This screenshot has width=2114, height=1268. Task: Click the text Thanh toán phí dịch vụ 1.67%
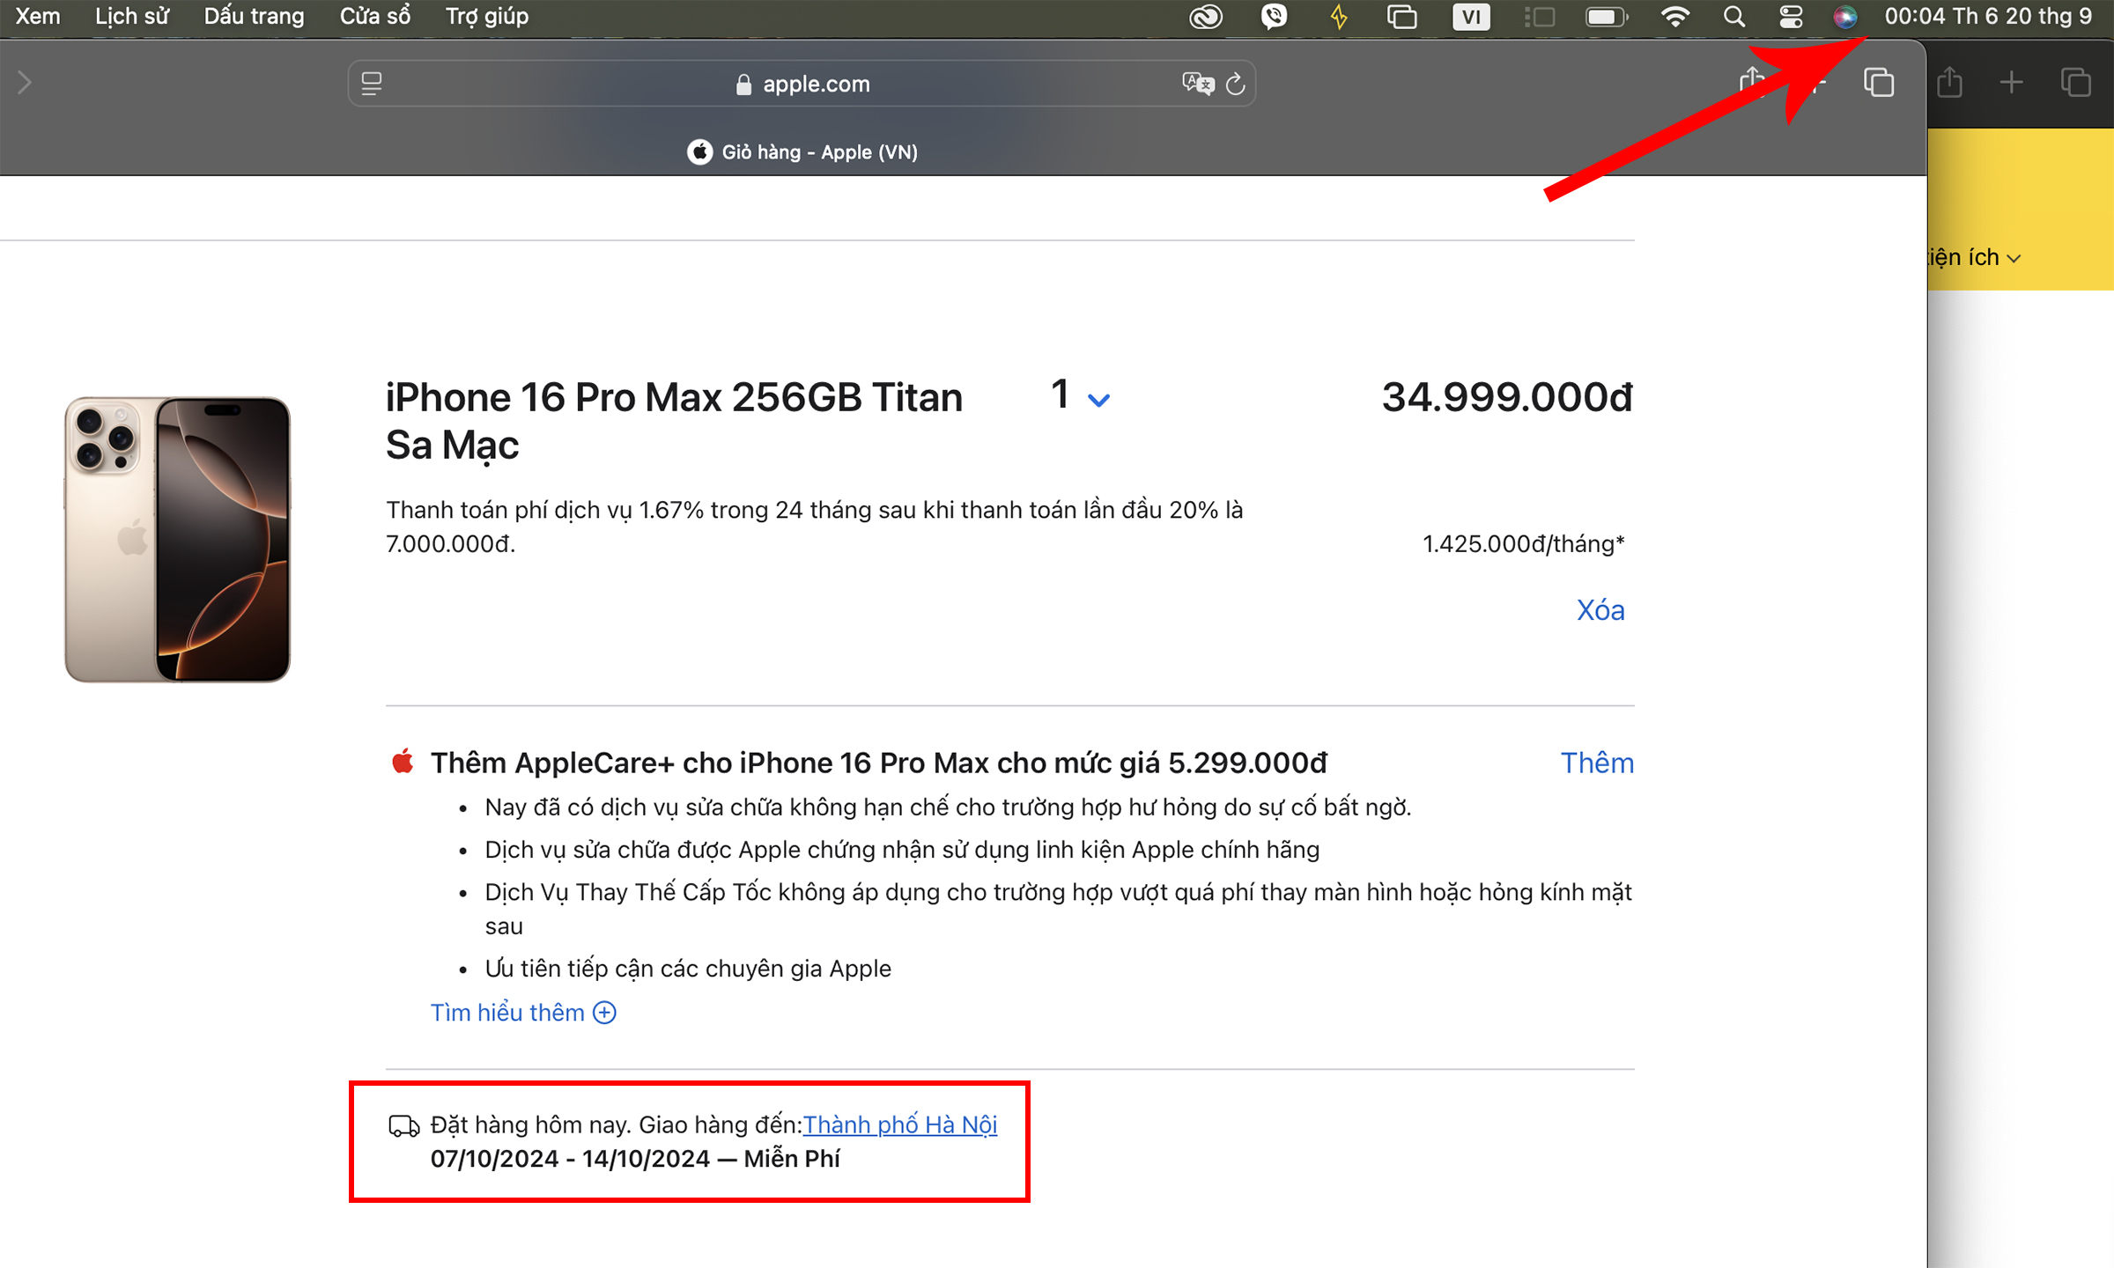545,510
